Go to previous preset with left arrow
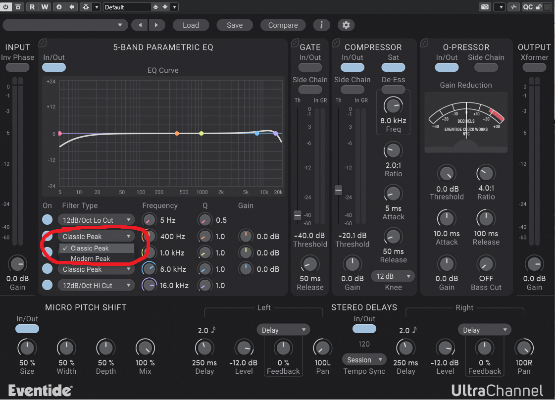The height and width of the screenshot is (401, 555). [140, 25]
